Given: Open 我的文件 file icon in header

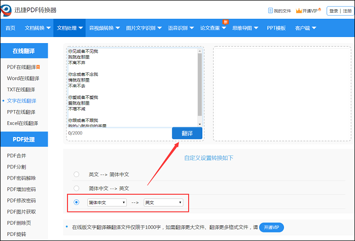Looking at the screenshot, I should [x=270, y=11].
